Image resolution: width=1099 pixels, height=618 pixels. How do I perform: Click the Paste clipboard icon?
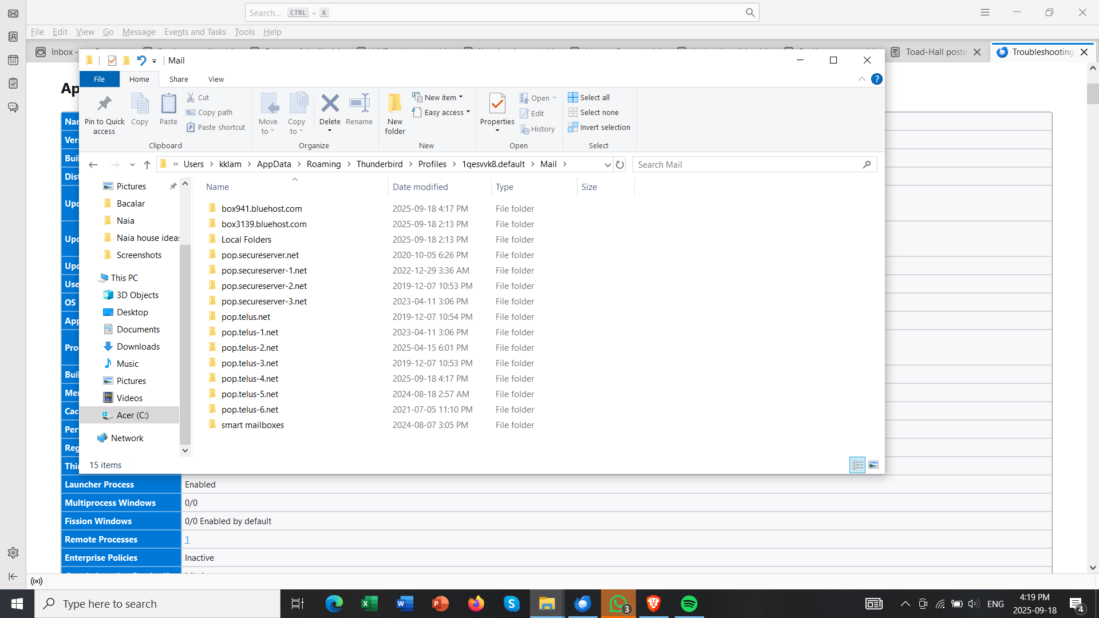(168, 104)
